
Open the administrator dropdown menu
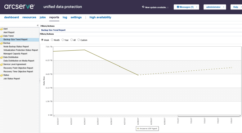point(215,7)
